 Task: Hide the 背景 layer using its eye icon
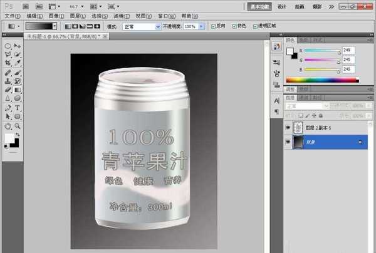(288, 143)
